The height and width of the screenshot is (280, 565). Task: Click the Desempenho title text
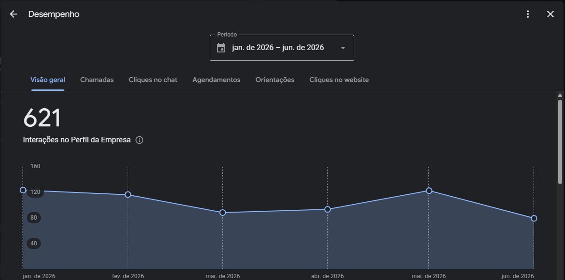pyautogui.click(x=54, y=14)
